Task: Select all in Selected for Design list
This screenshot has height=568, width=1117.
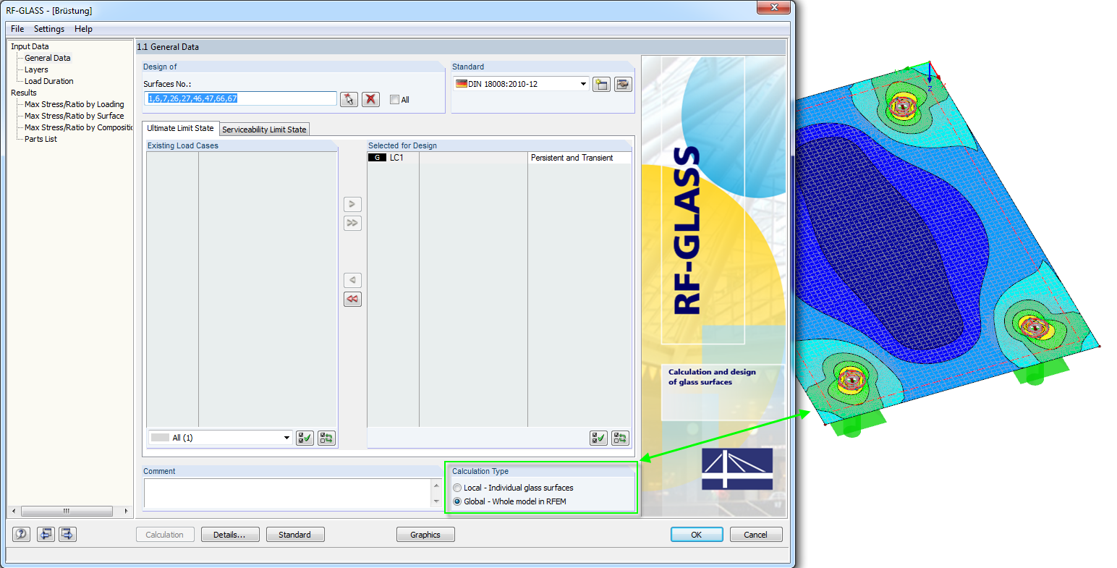Action: tap(598, 438)
